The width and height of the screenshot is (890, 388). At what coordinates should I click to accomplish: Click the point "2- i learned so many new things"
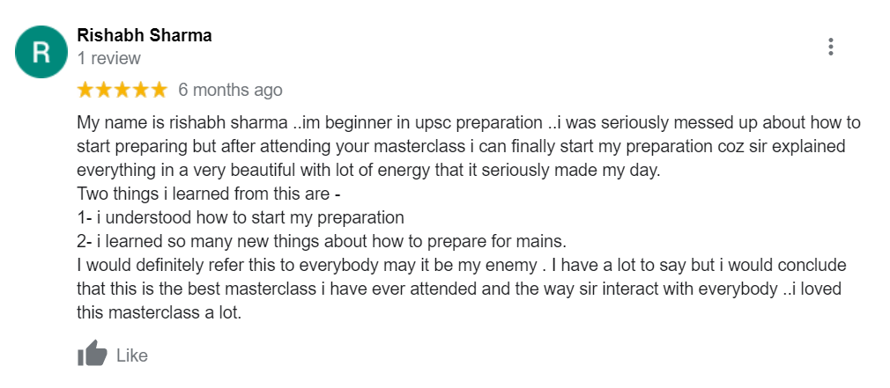322,242
